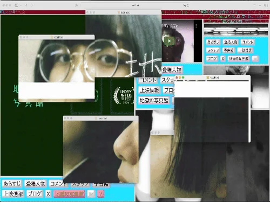This screenshot has width=270, height=202.
Task: Go to ブログ in the bottom-left navigation
Action: tap(35, 194)
